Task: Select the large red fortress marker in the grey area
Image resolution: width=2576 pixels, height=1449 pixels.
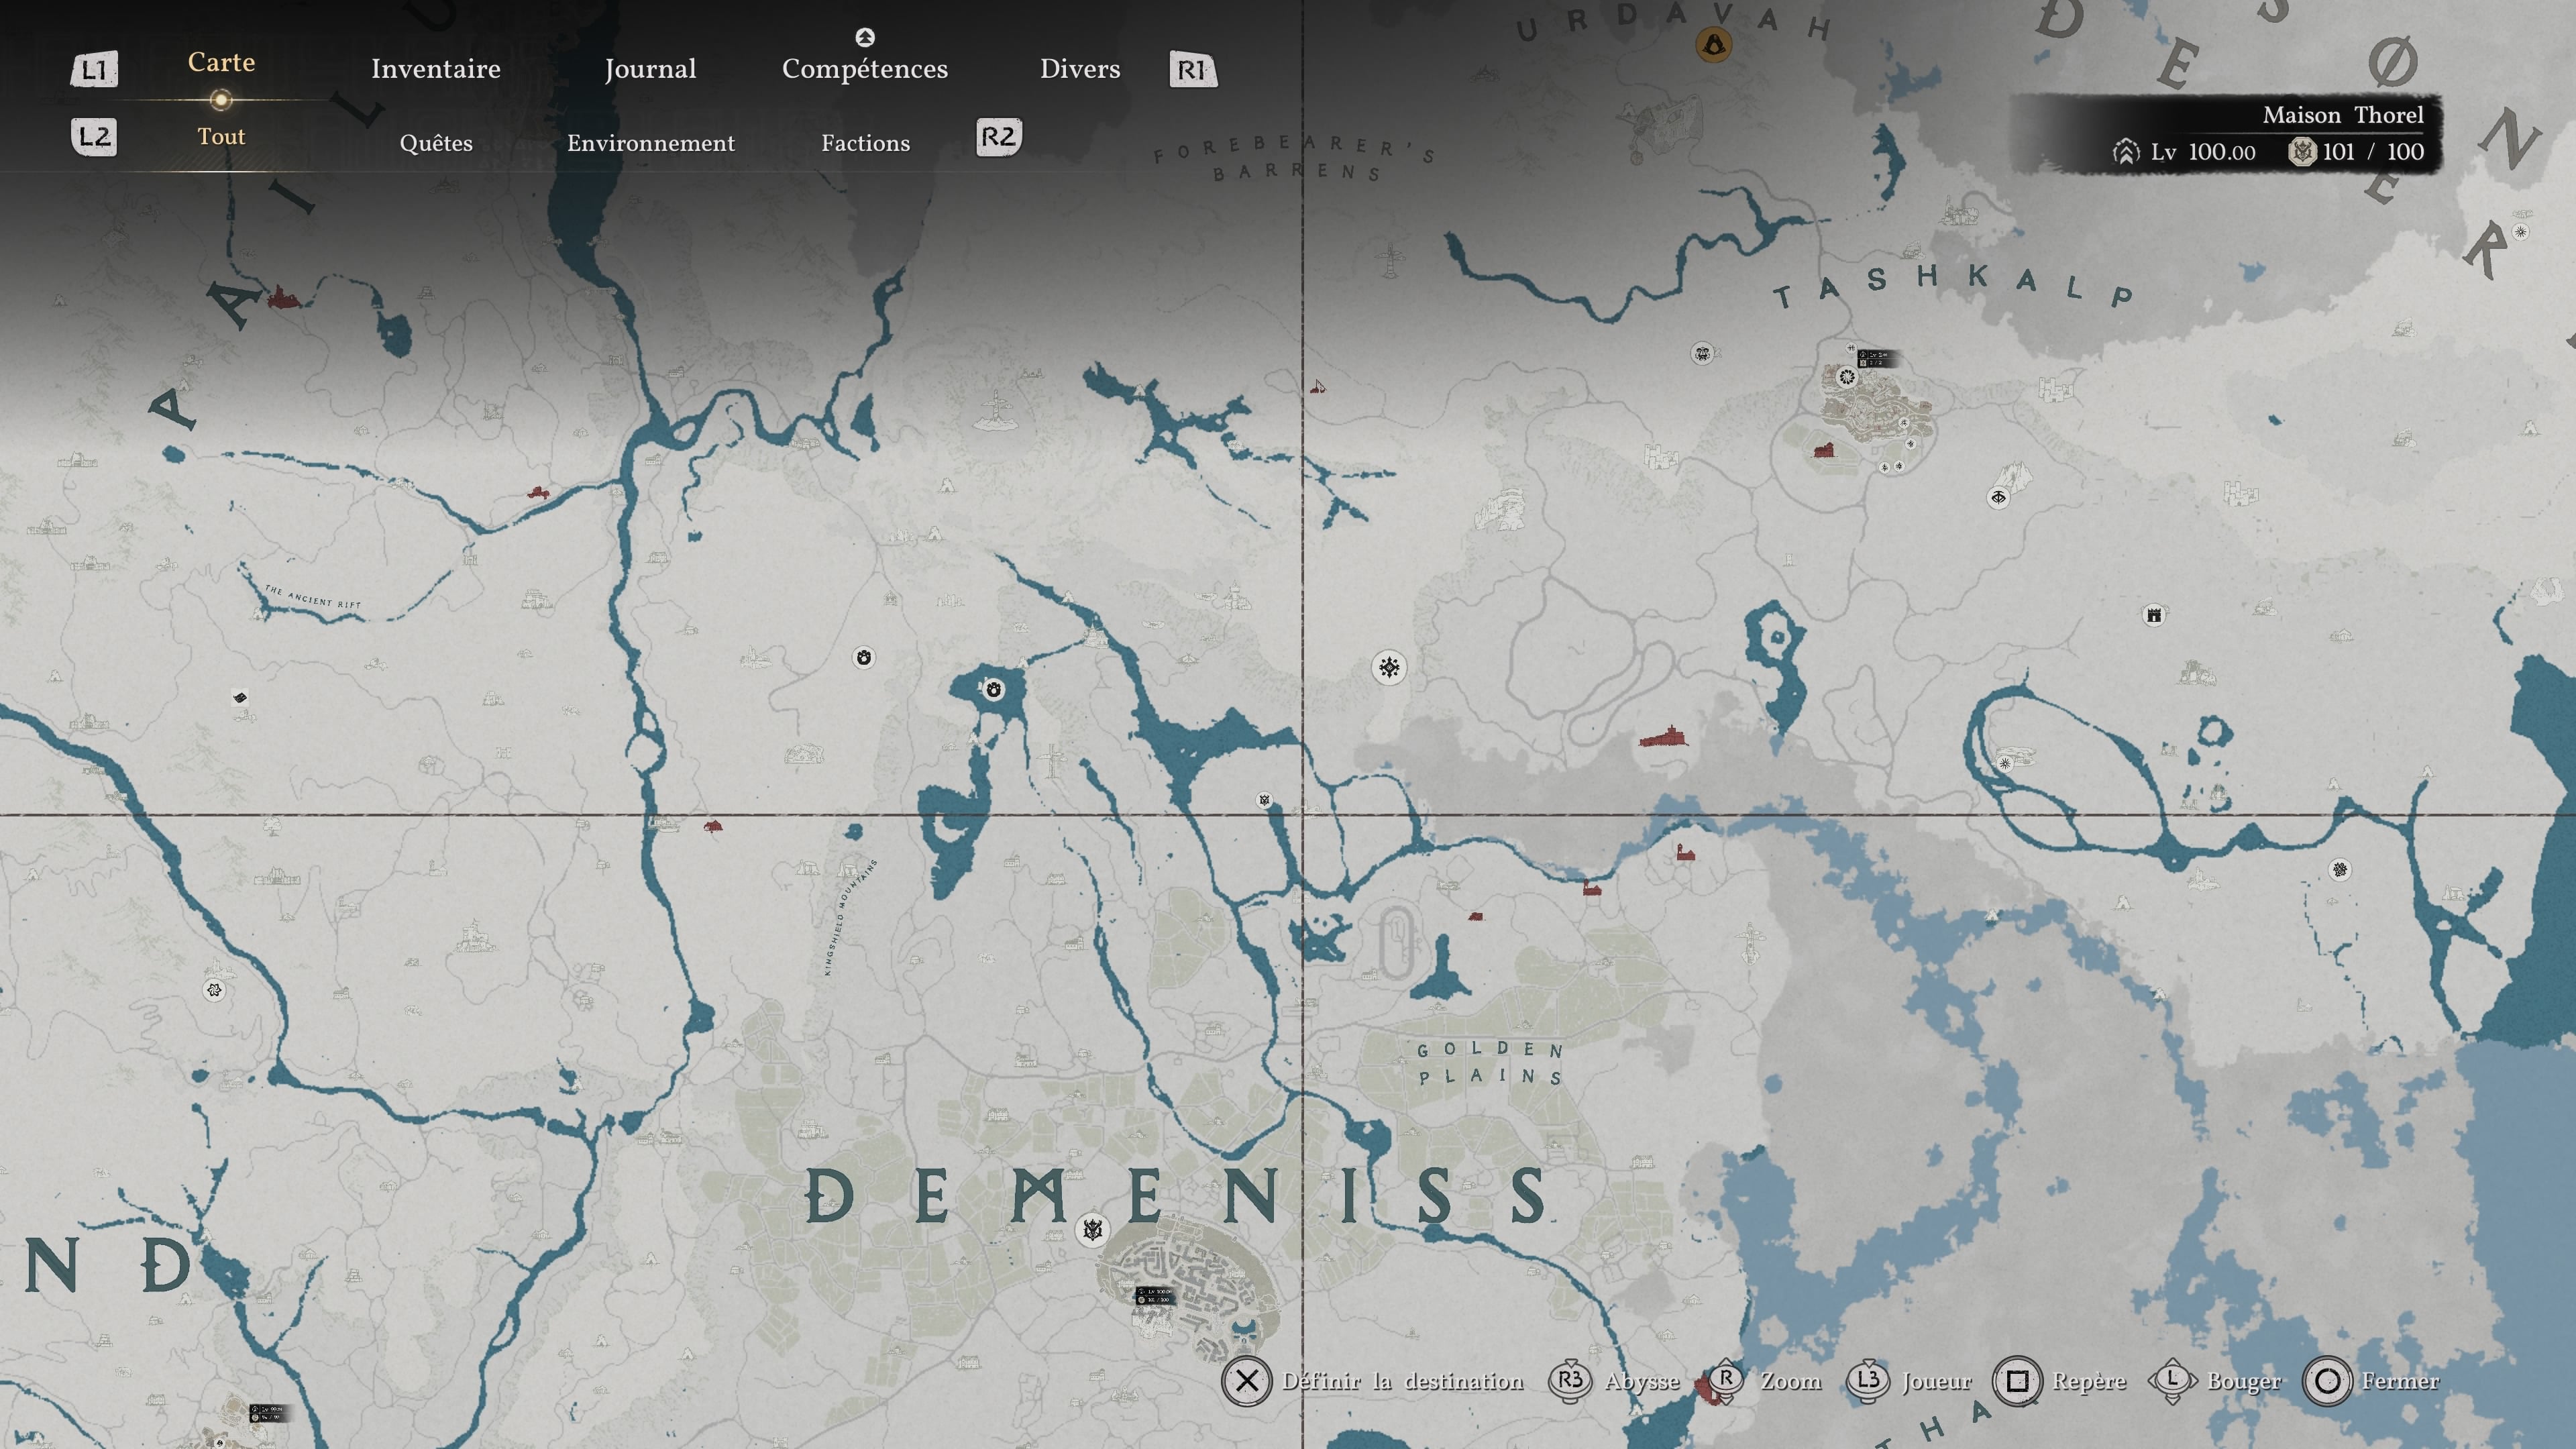Action: point(1663,738)
